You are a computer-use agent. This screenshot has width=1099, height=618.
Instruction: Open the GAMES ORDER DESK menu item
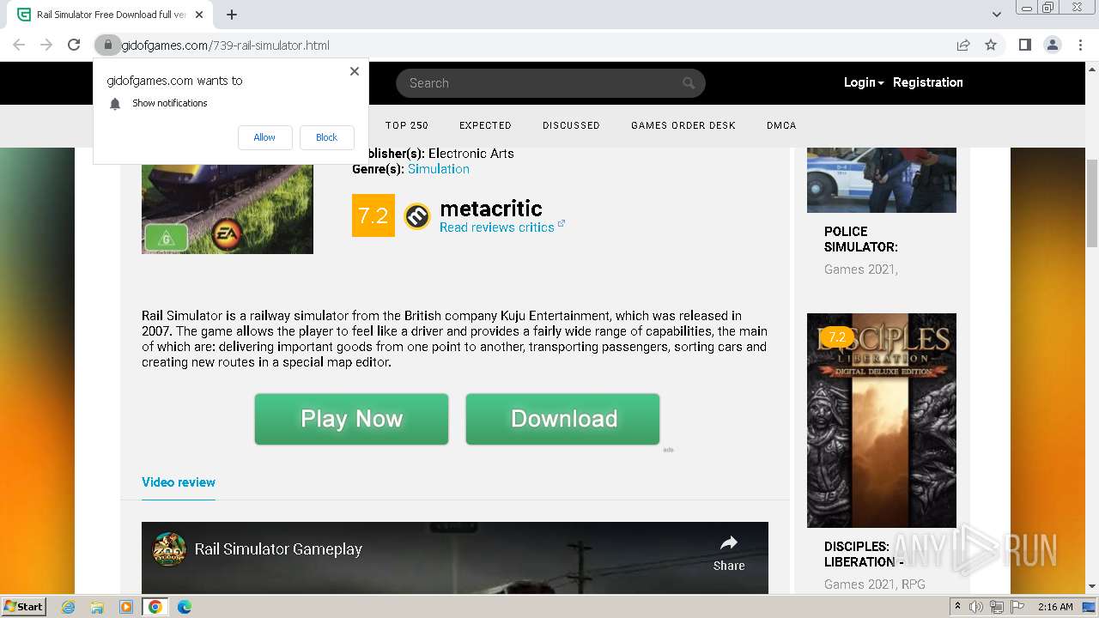[683, 125]
